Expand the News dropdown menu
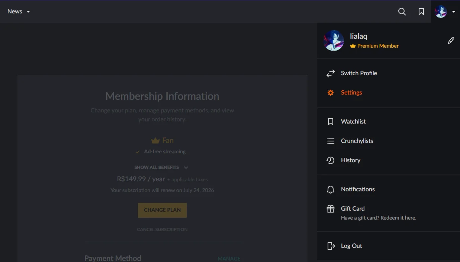 point(19,12)
